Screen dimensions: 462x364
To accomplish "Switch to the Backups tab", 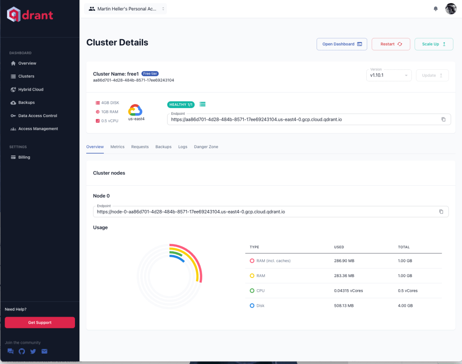I will [x=163, y=147].
